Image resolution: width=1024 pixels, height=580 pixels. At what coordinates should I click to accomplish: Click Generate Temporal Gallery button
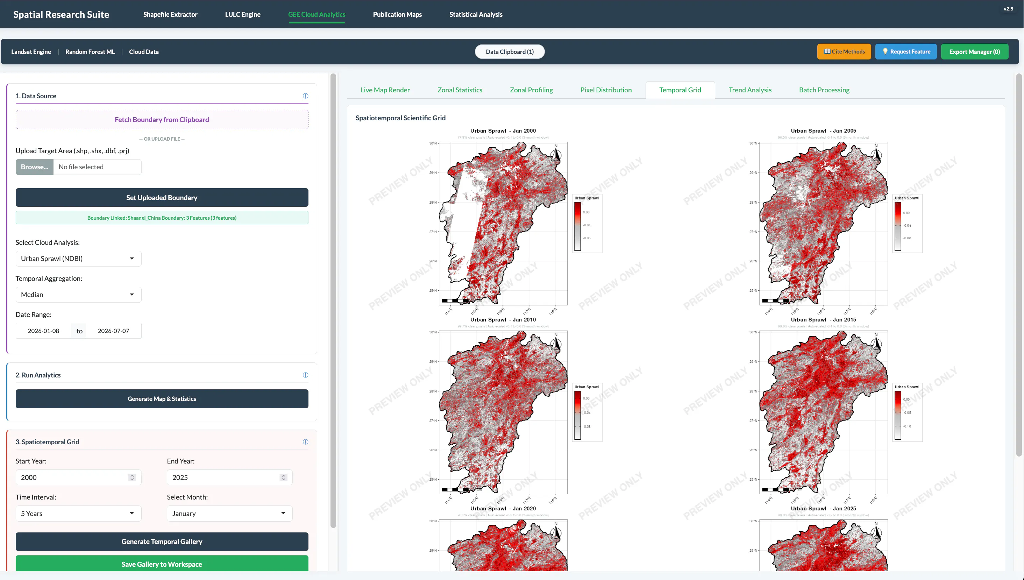click(x=162, y=542)
